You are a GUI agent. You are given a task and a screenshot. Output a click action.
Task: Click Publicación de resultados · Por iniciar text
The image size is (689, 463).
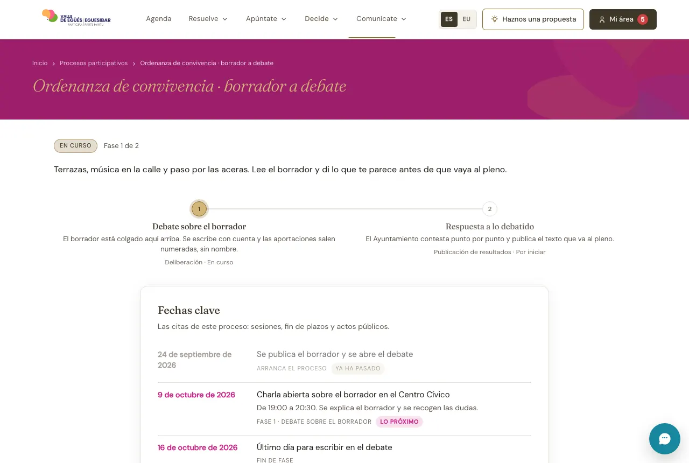point(490,252)
